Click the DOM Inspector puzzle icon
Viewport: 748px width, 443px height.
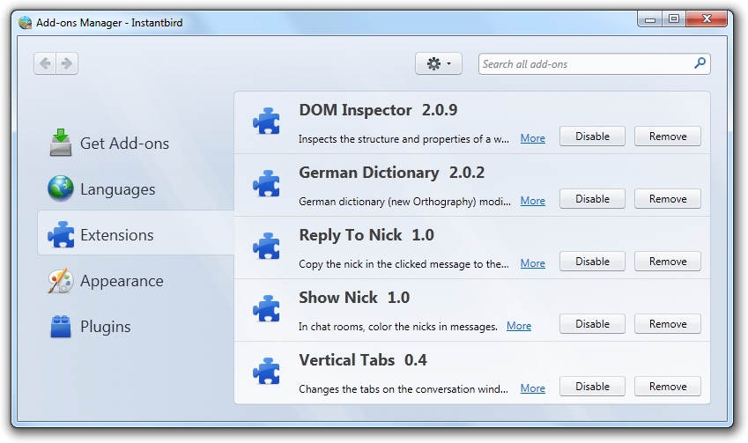click(266, 122)
